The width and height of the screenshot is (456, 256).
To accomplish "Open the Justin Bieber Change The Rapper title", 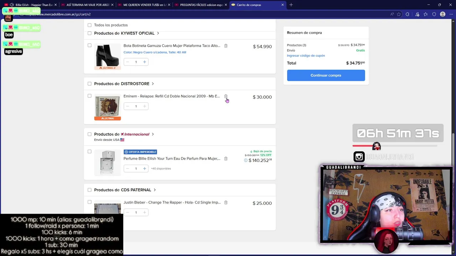I will tap(172, 203).
